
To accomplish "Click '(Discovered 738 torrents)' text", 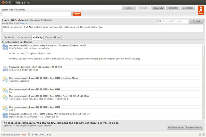I will [x=41, y=20].
